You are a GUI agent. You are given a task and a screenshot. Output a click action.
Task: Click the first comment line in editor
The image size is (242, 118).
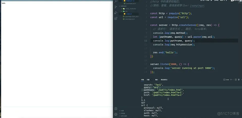[165, 2]
